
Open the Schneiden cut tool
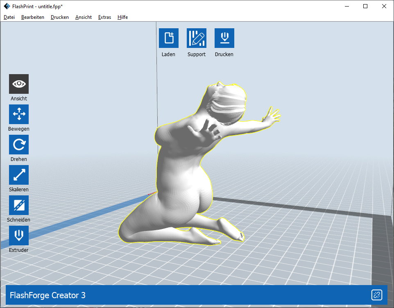(19, 205)
